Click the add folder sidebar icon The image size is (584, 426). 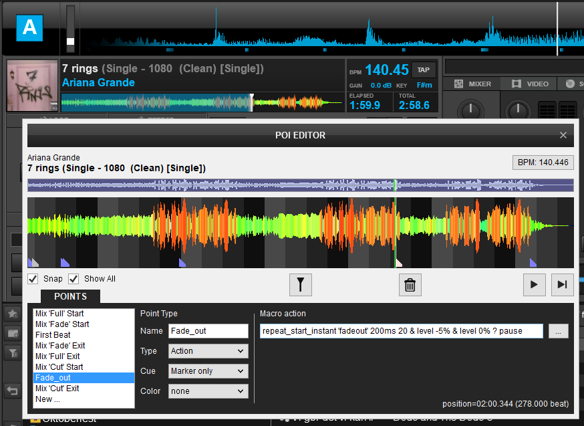(12, 333)
